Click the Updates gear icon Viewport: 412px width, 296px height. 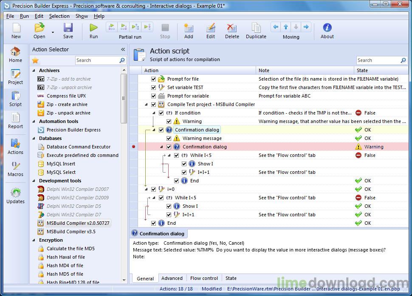15,193
